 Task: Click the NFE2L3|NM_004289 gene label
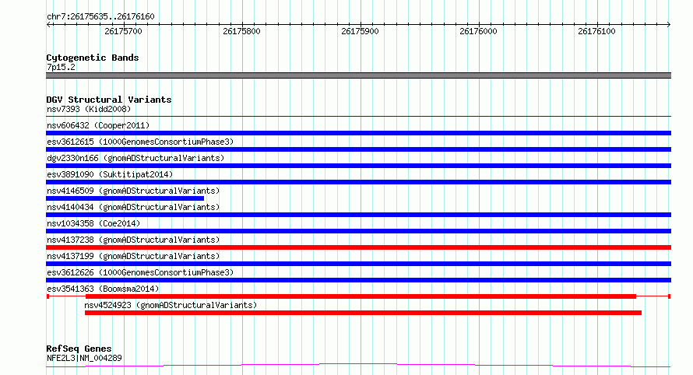tap(84, 358)
